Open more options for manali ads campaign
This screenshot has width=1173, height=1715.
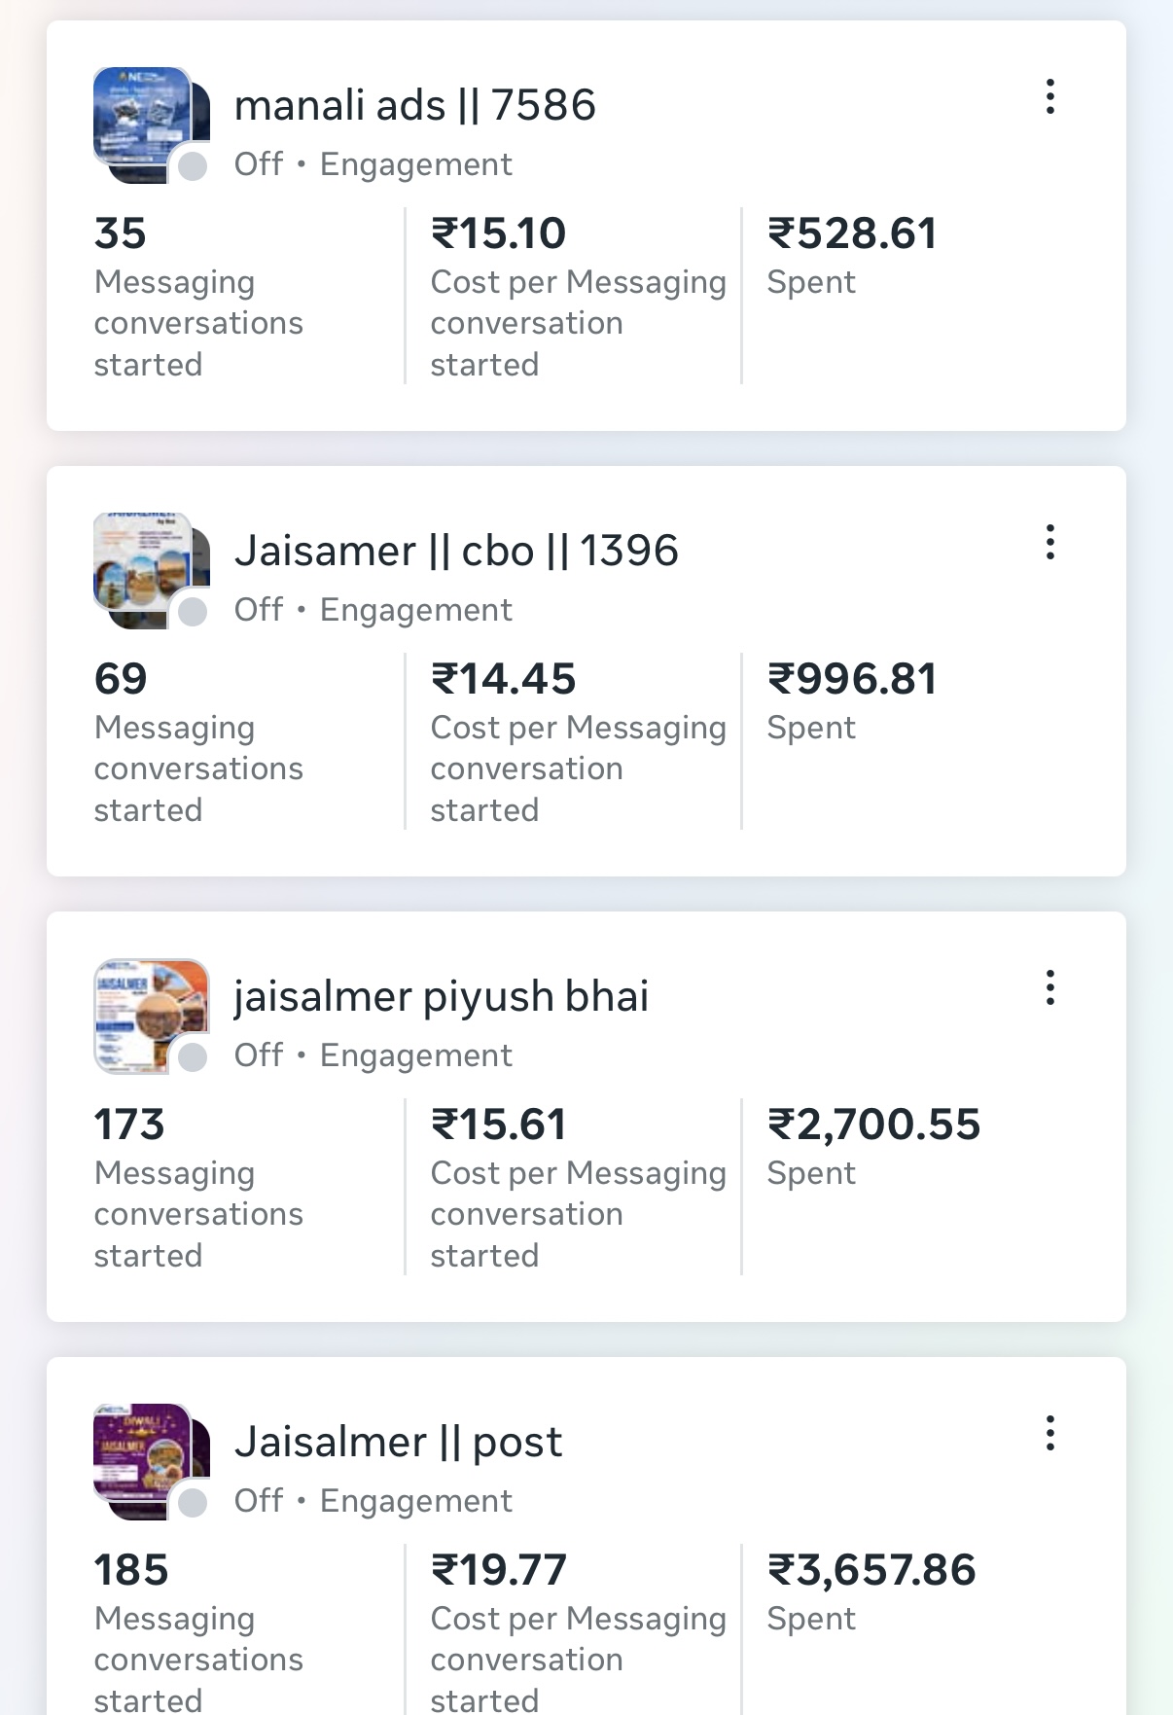pyautogui.click(x=1050, y=97)
